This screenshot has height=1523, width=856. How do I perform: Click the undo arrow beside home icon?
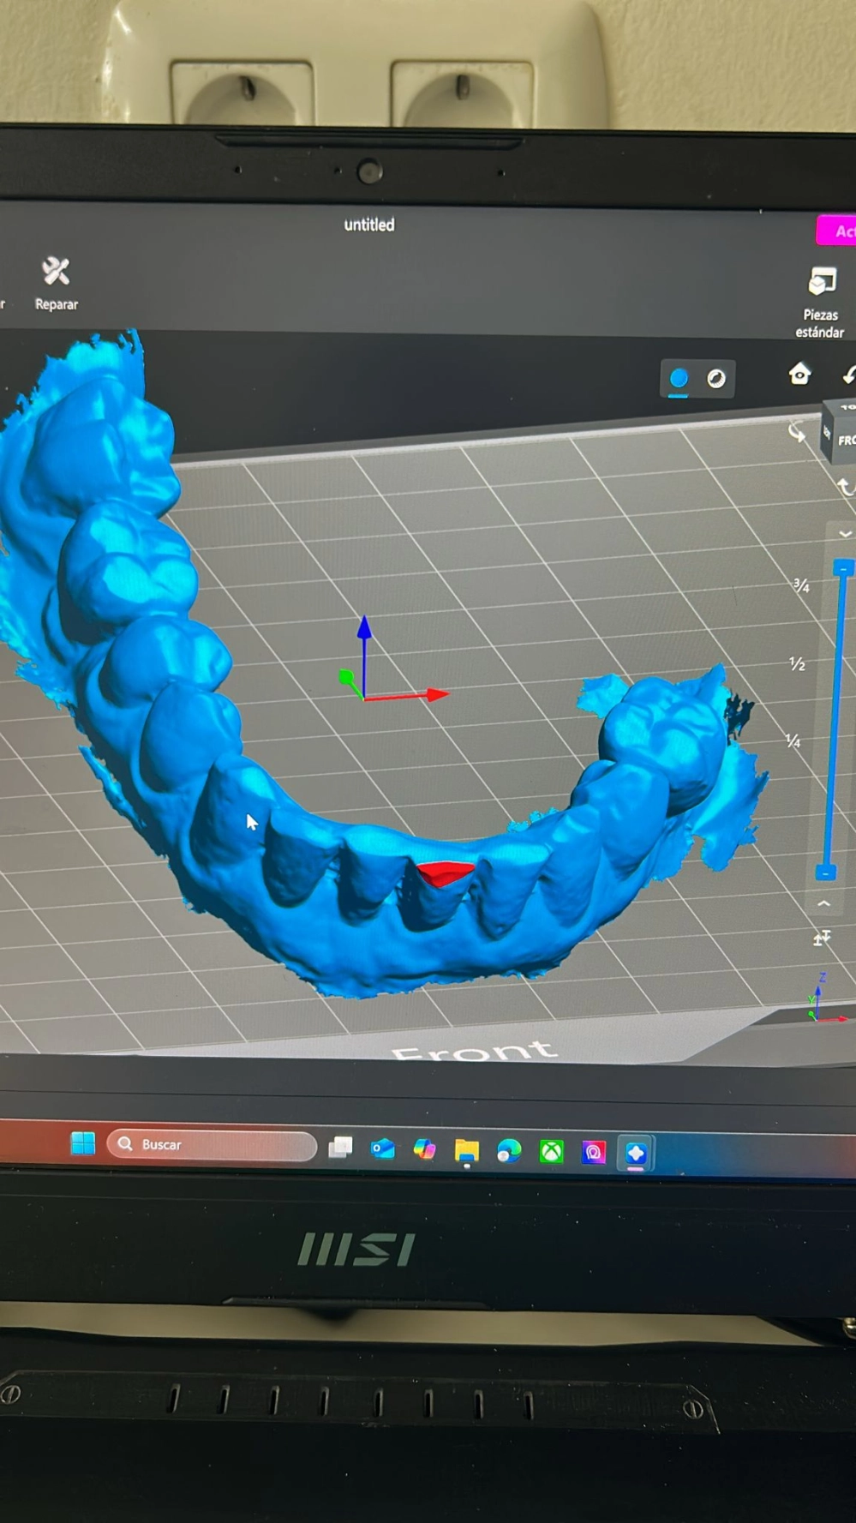848,375
